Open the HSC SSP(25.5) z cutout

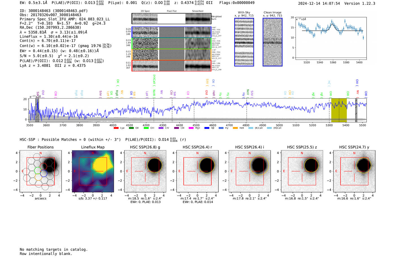click(x=302, y=171)
